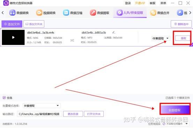Play the video thumbnail preview

(13, 37)
